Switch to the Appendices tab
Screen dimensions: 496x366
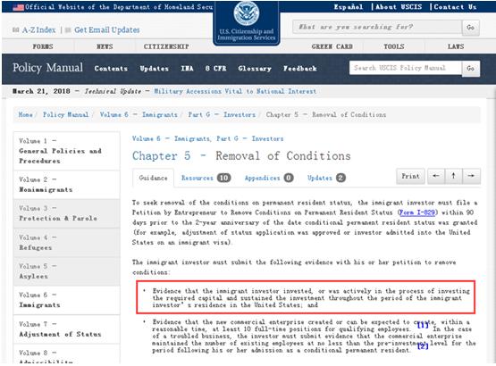269,178
